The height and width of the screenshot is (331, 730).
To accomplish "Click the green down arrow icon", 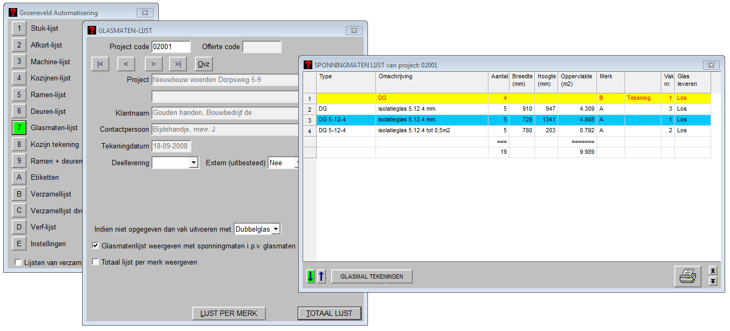I will 310,276.
